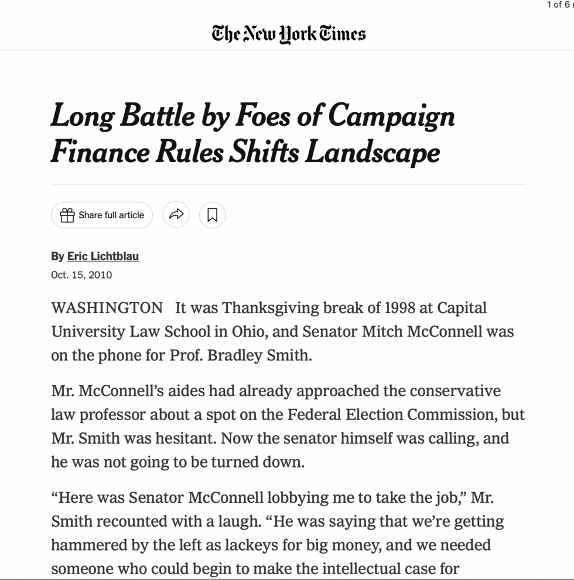
Task: Open gift-sharing choices from Share full article
Action: (x=101, y=215)
